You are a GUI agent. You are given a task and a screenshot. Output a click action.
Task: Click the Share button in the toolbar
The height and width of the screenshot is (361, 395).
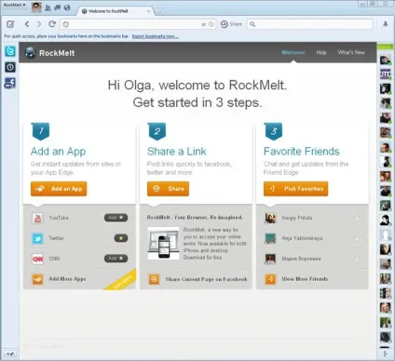pyautogui.click(x=231, y=24)
